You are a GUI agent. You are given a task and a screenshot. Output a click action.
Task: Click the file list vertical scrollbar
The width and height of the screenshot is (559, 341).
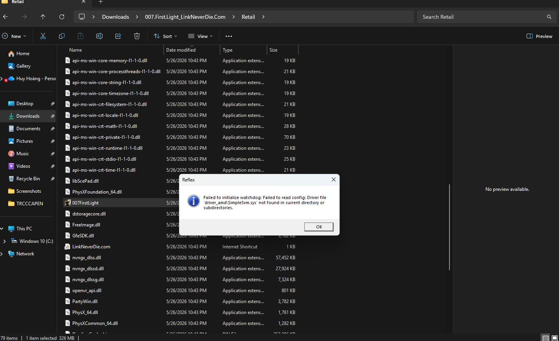click(449, 227)
